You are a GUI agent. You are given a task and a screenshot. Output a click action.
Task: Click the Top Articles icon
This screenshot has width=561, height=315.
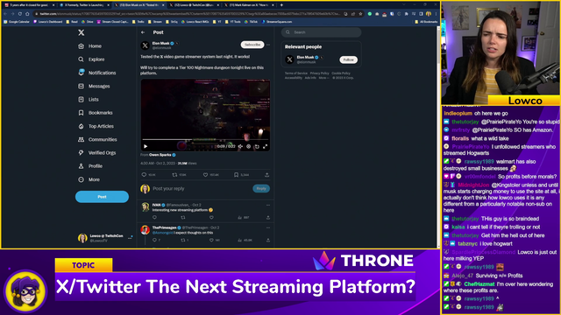pyautogui.click(x=82, y=126)
